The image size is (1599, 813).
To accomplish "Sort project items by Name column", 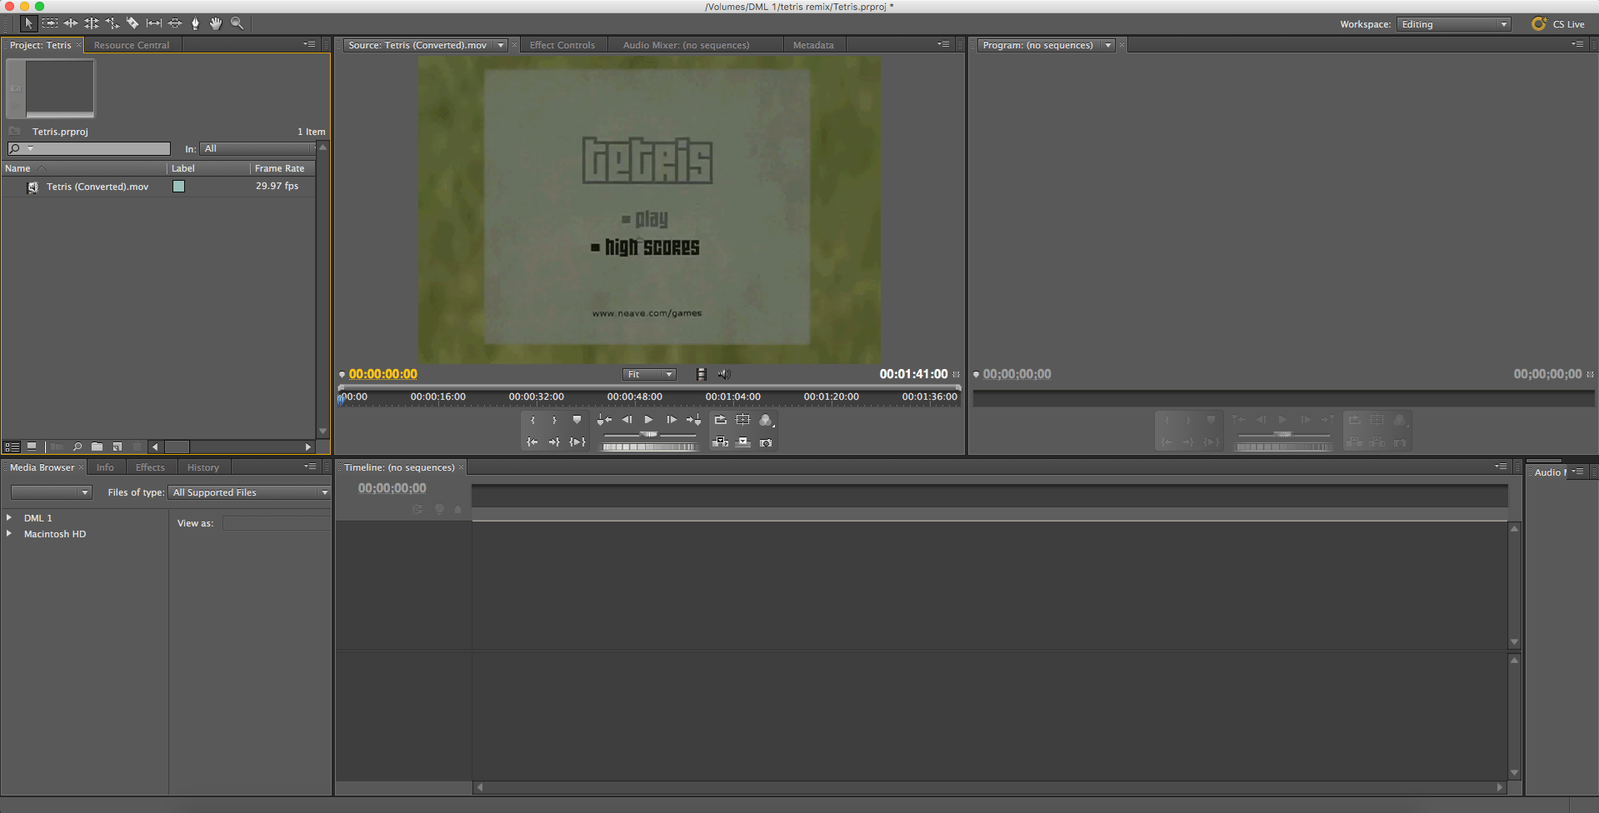I will [x=84, y=168].
